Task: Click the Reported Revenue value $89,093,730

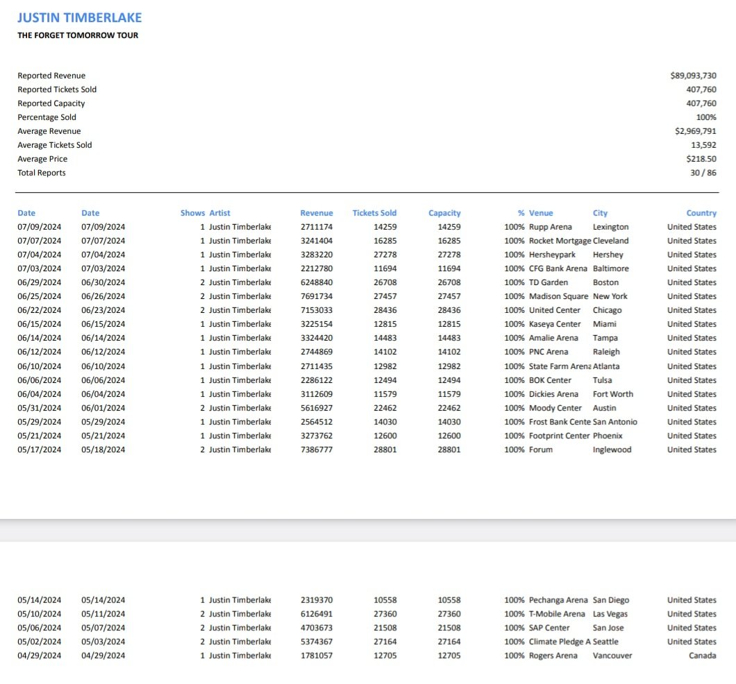Action: pos(693,76)
